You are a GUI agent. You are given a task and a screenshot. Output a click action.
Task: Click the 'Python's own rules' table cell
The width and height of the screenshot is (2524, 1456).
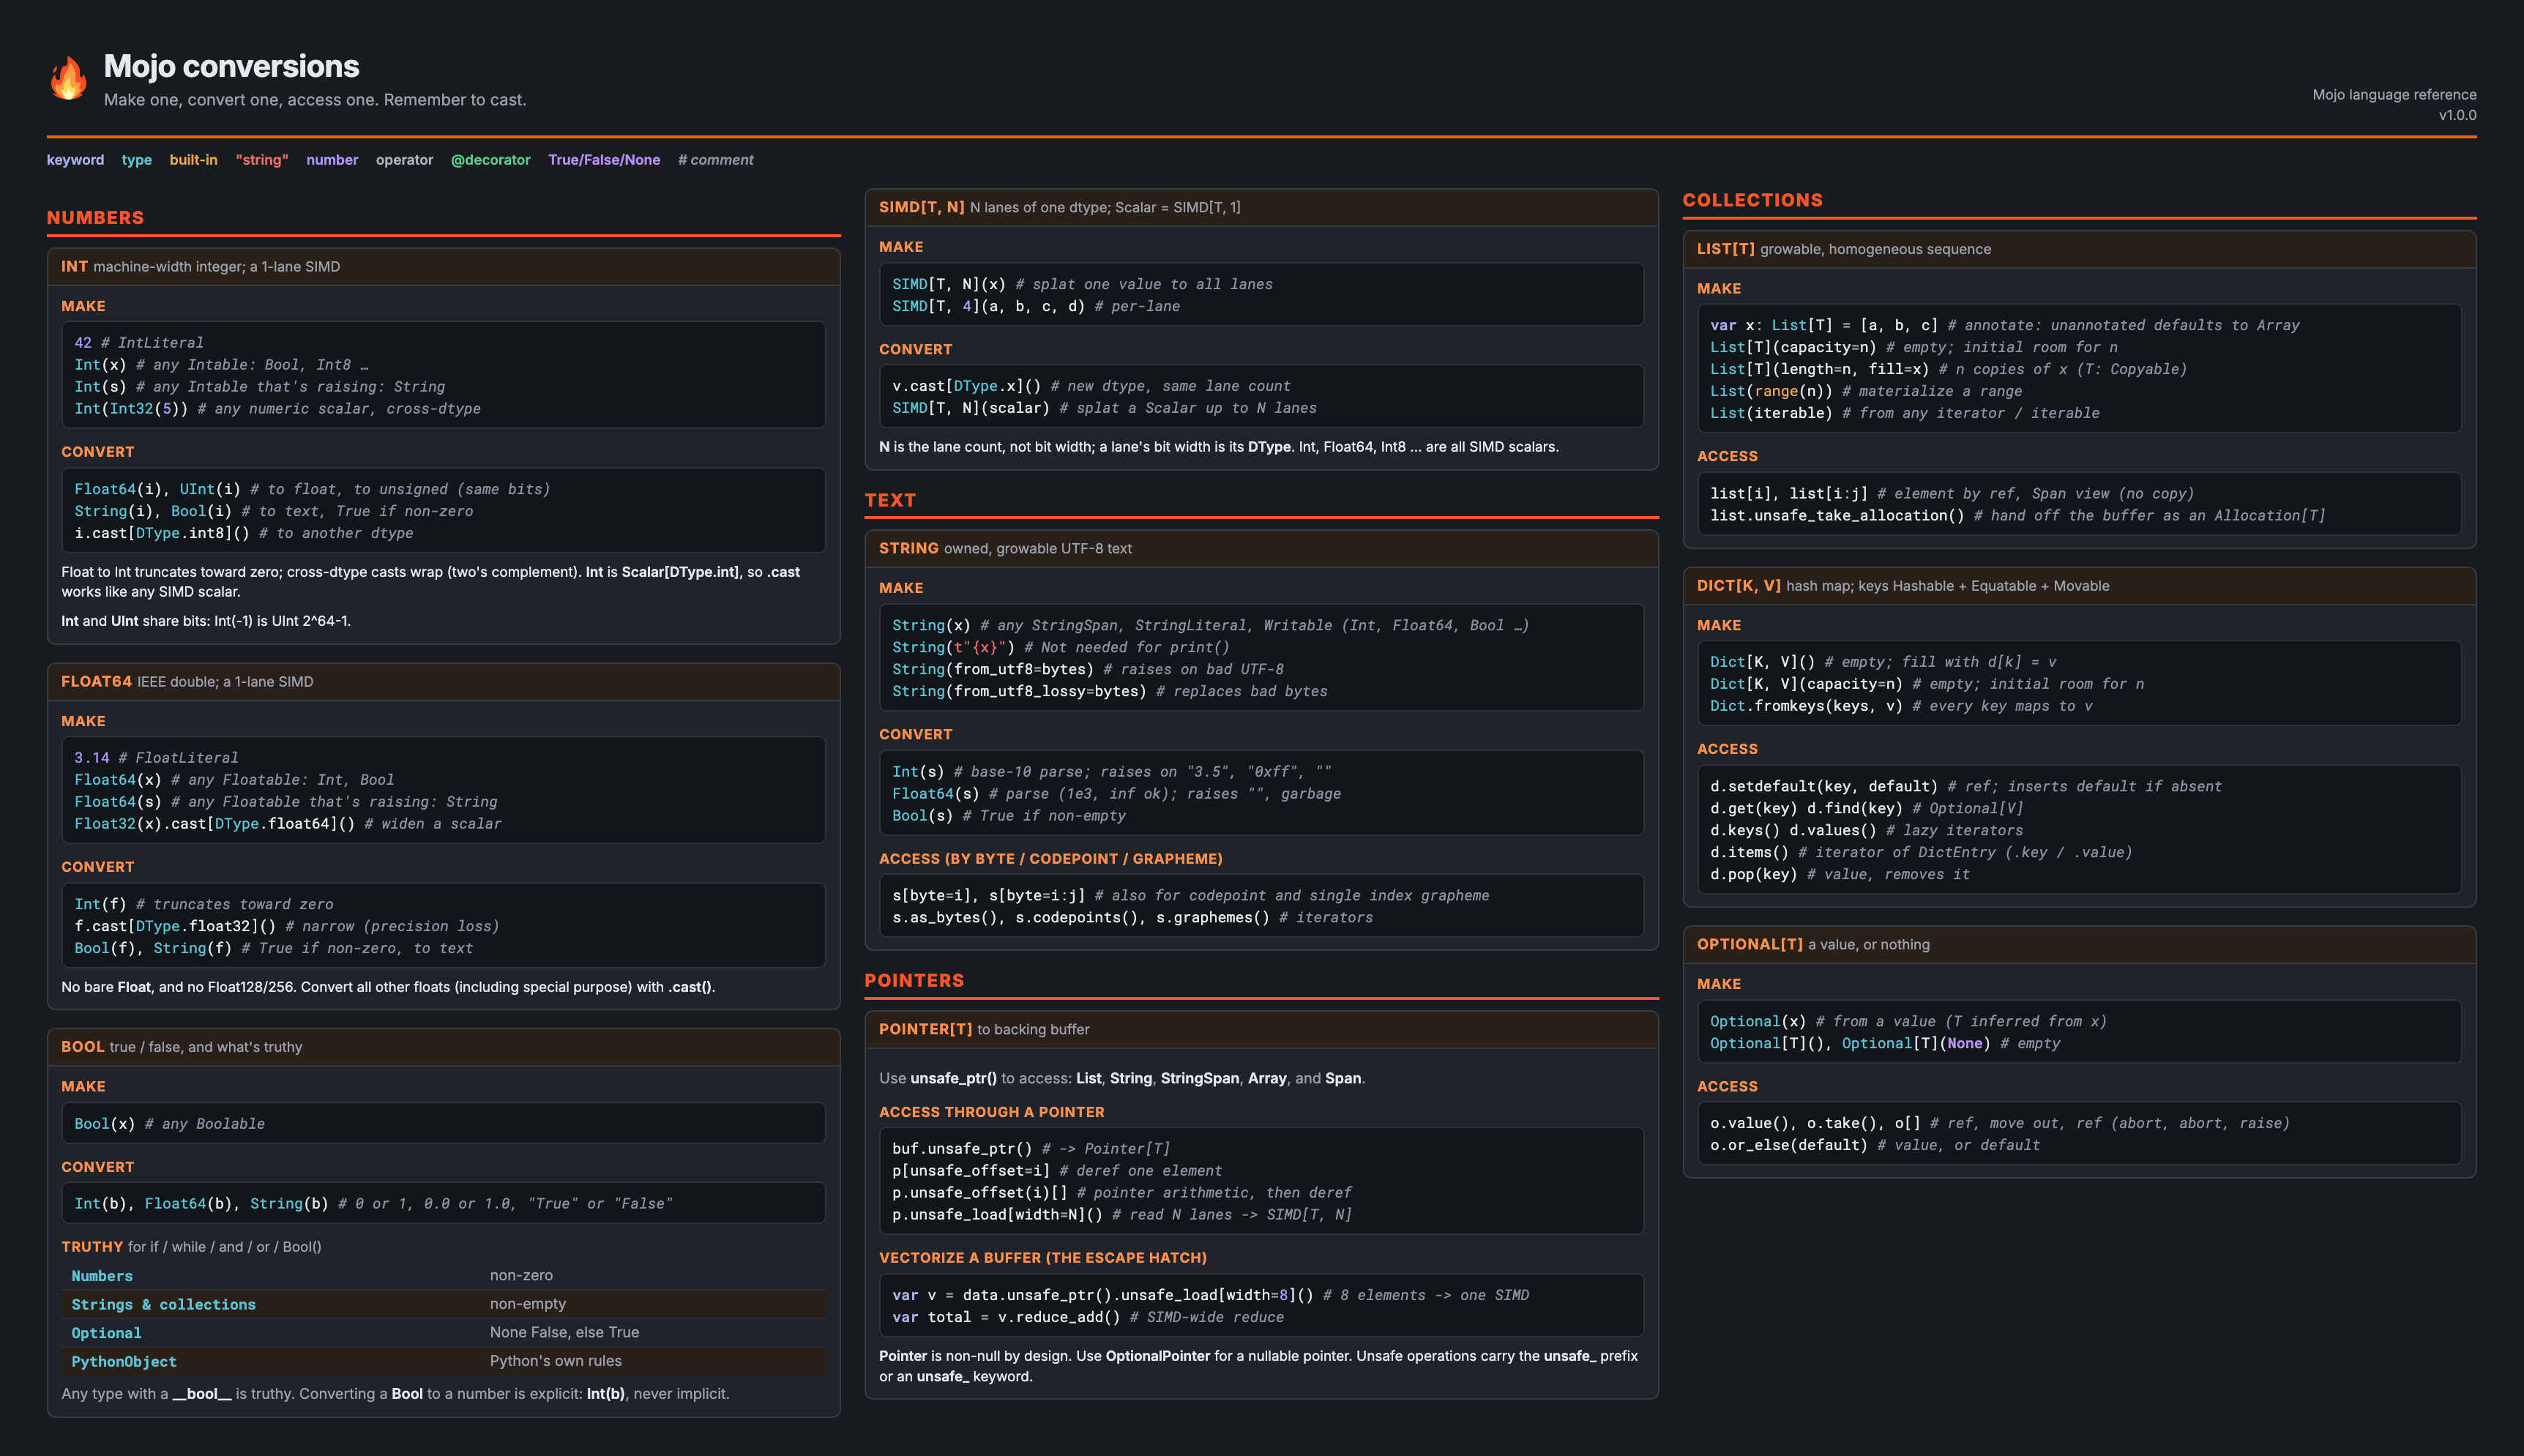(x=555, y=1361)
